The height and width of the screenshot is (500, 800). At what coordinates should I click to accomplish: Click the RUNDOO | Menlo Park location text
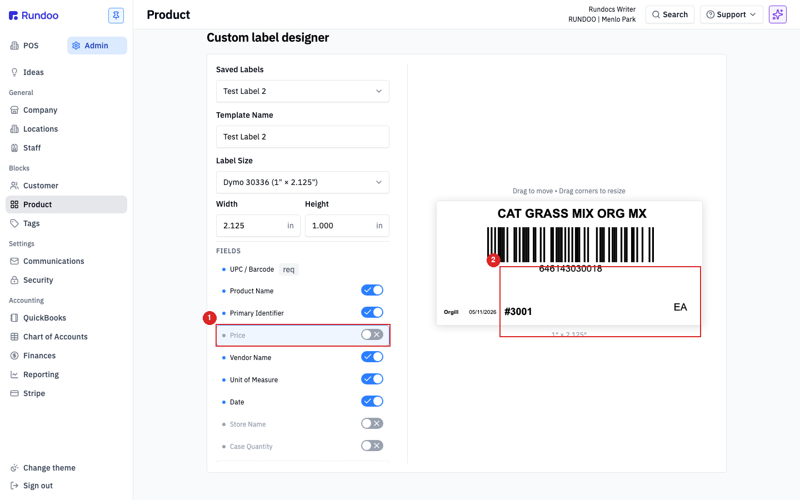pos(602,19)
